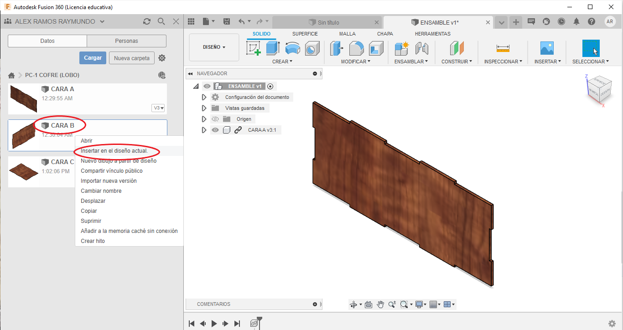
Task: Activate the ENSAMBLE v1 radio button
Action: (270, 86)
